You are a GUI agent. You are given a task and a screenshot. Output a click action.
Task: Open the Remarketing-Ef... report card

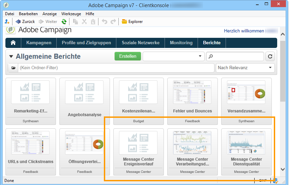click(31, 101)
